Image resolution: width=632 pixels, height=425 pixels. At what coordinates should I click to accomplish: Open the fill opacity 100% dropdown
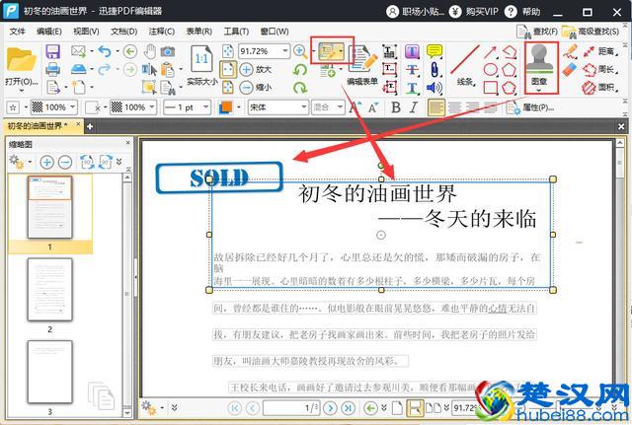(x=73, y=107)
